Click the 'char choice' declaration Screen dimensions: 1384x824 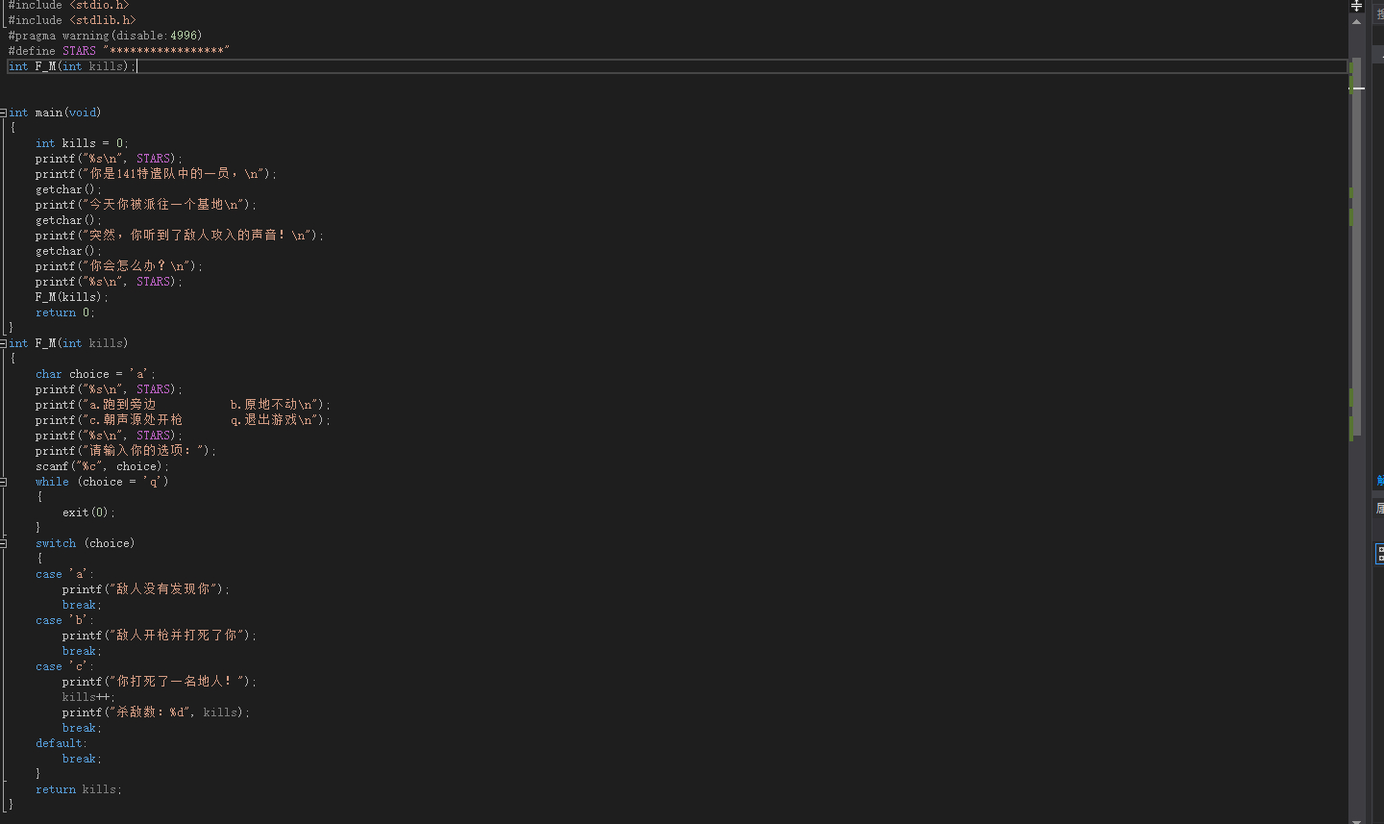[x=94, y=374]
